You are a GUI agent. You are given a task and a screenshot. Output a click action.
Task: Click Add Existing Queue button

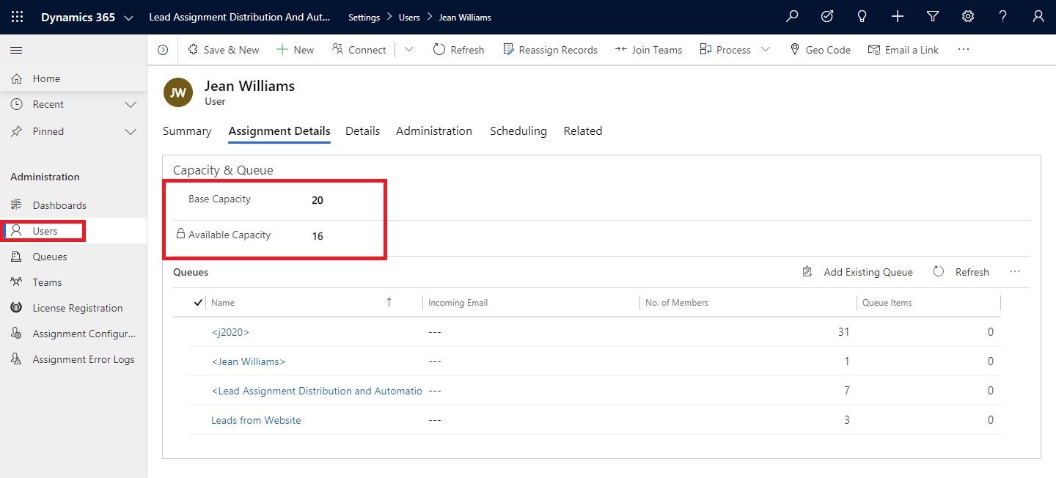click(858, 272)
